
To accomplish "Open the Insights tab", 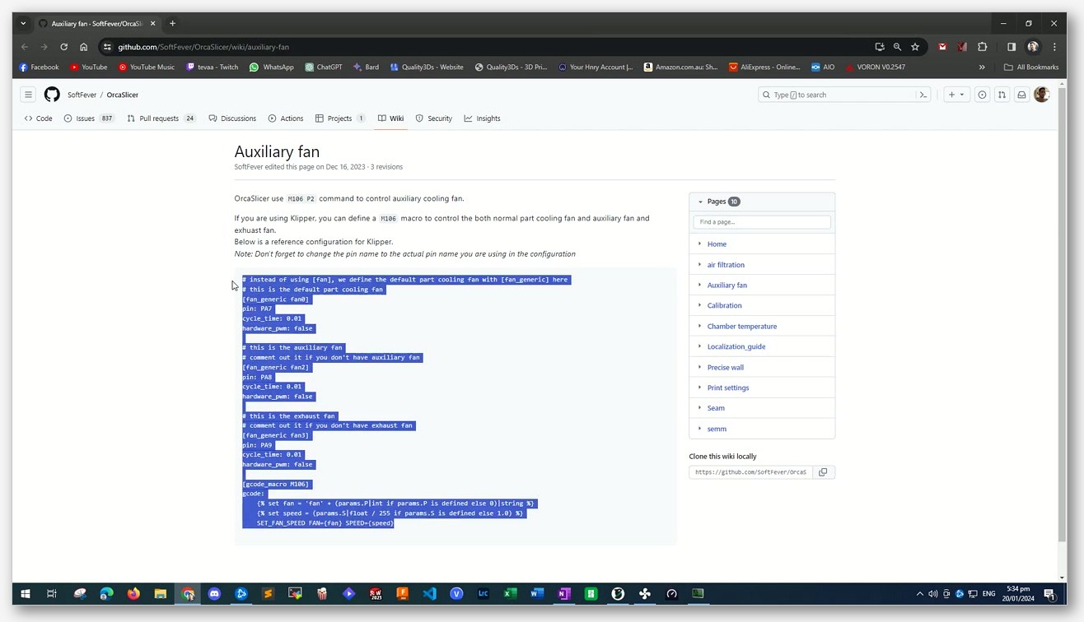I will coord(482,118).
